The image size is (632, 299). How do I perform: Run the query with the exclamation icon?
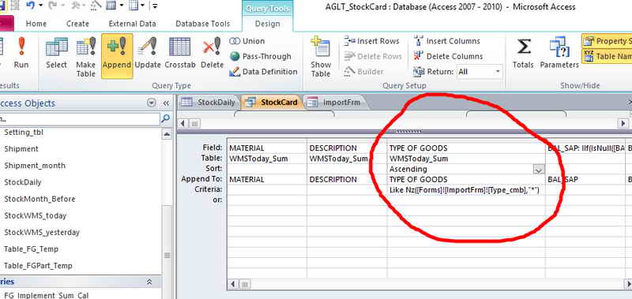(21, 53)
